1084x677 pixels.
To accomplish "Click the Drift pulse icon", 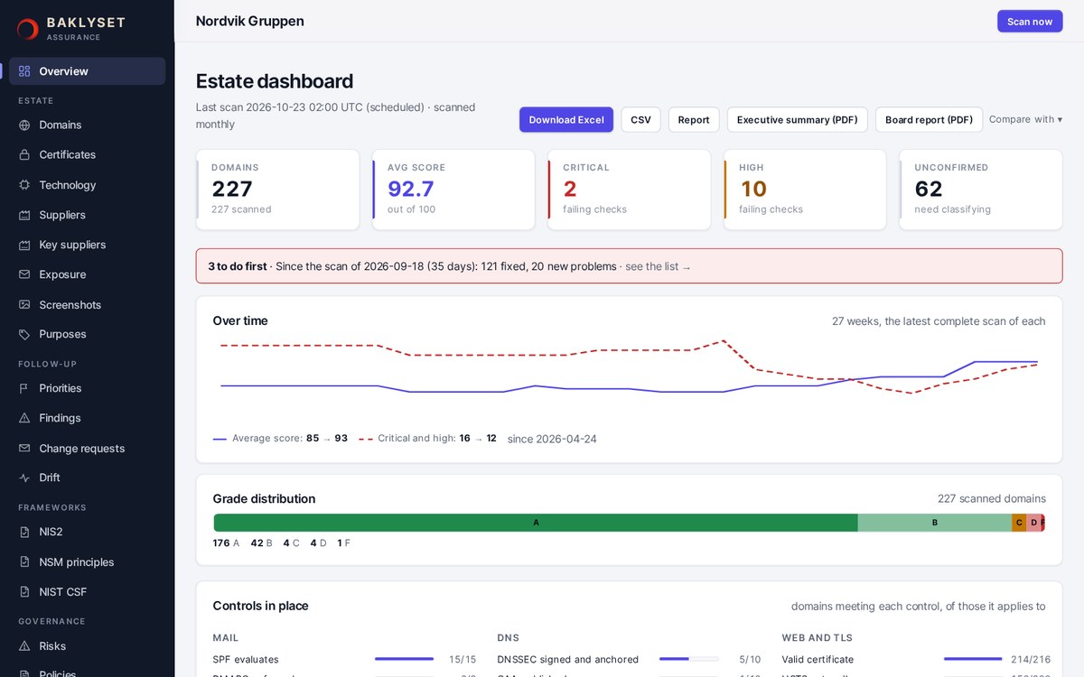I will pos(24,478).
